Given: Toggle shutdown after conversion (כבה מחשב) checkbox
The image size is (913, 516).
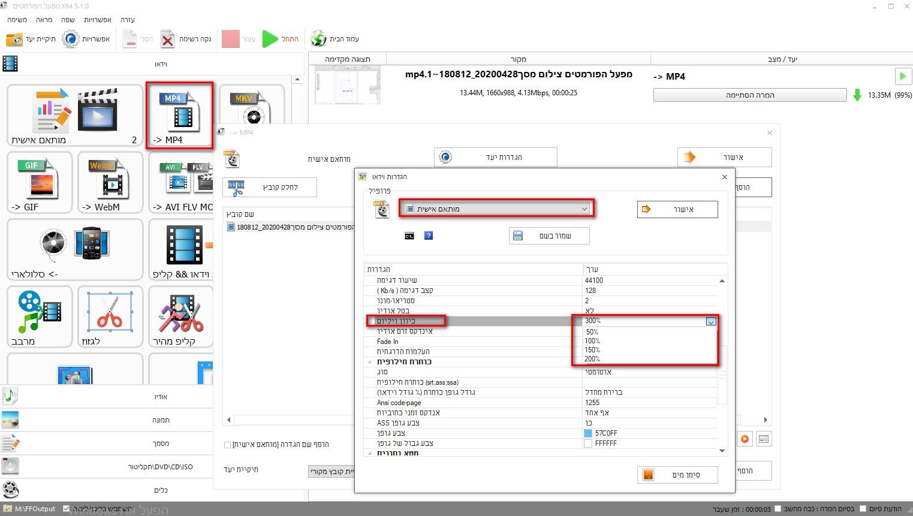Looking at the screenshot, I should point(778,509).
